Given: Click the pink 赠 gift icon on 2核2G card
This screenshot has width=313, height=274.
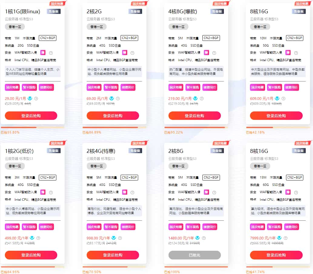Looking at the screenshot, I should point(125,52).
